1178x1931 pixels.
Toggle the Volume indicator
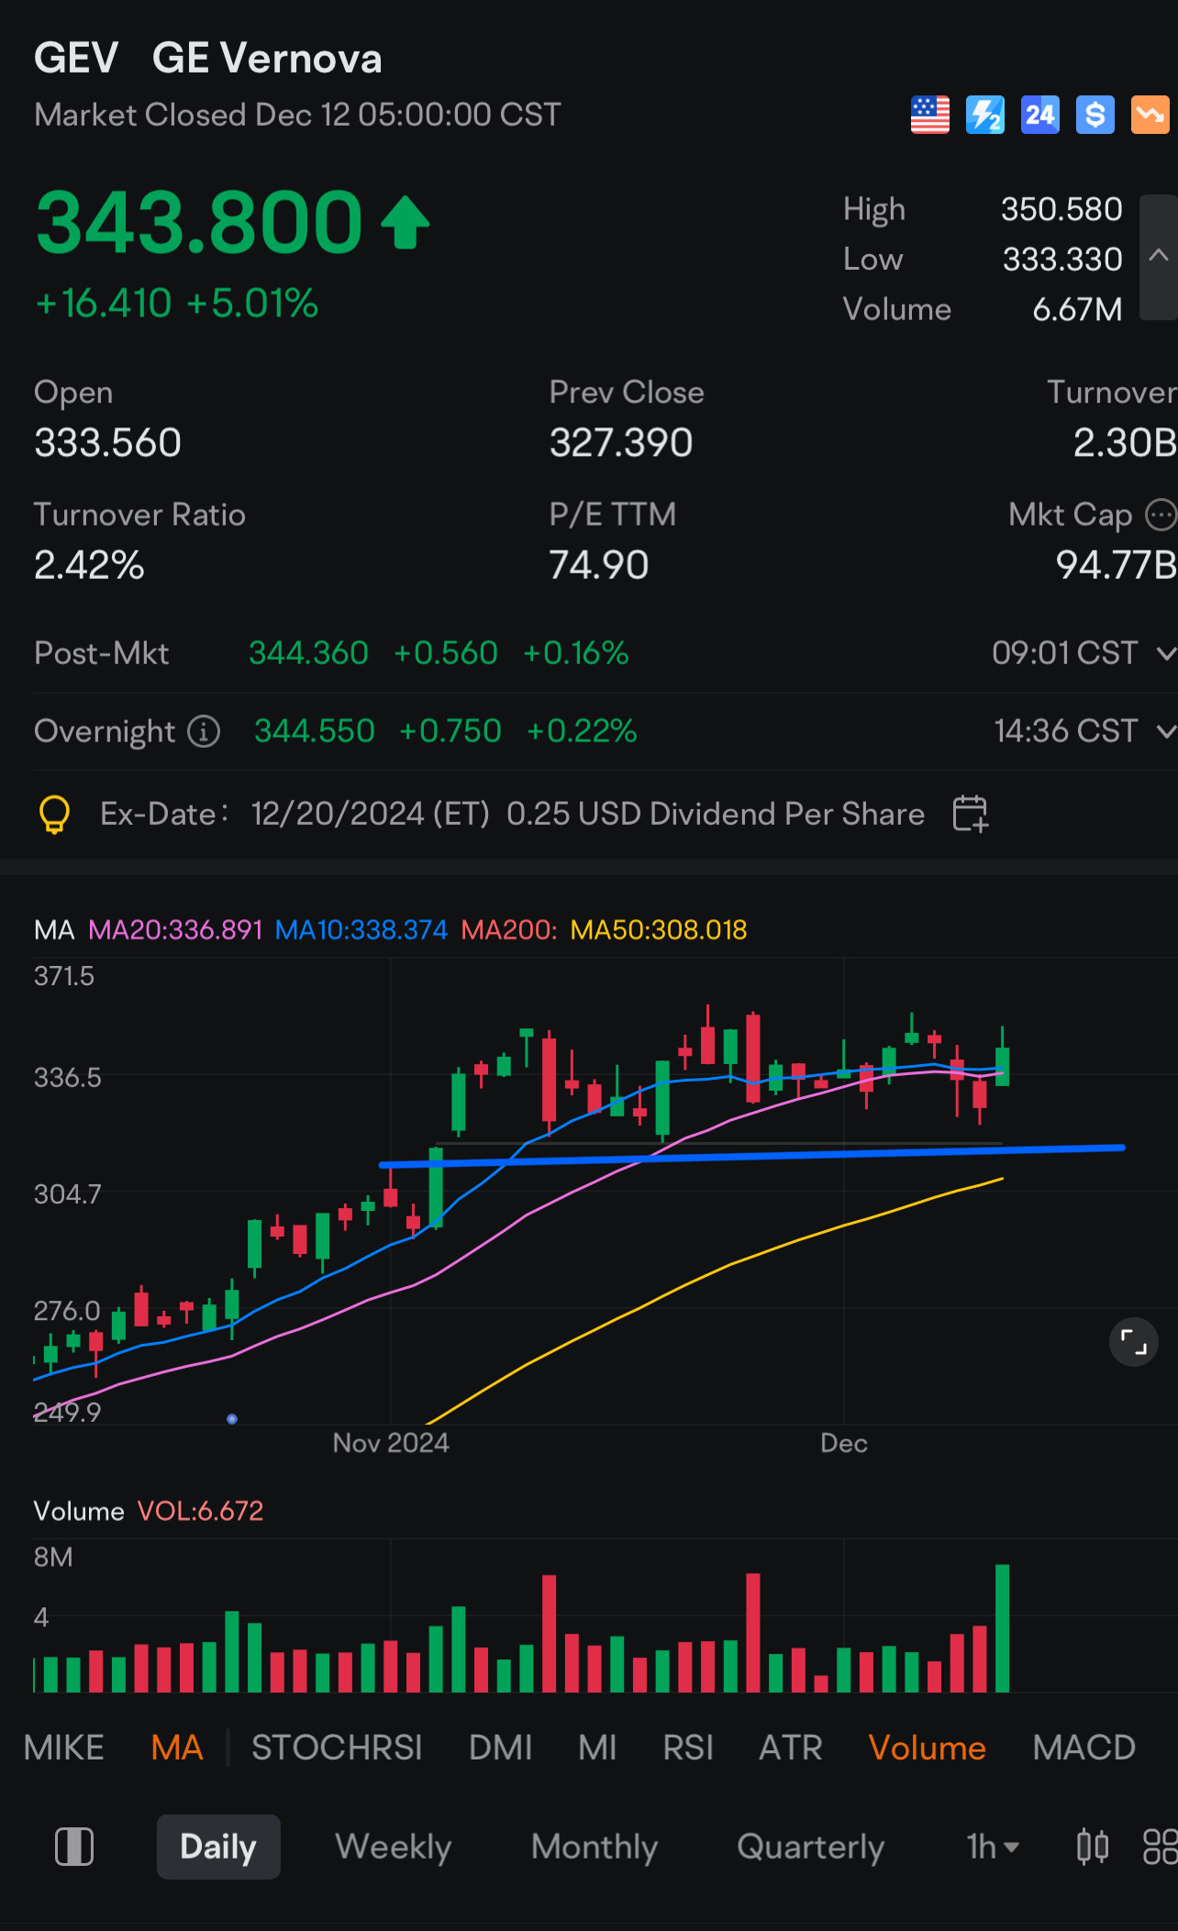(x=927, y=1748)
